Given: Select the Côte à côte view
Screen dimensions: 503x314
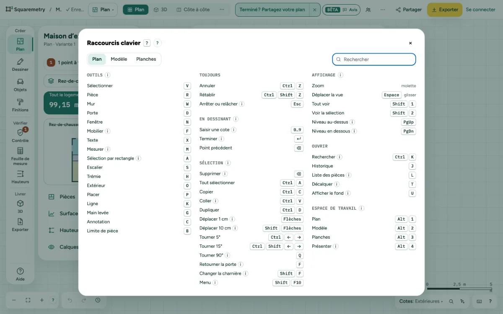Looking at the screenshot, I should [193, 10].
